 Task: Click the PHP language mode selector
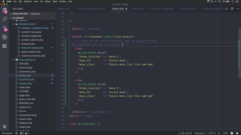225,133
